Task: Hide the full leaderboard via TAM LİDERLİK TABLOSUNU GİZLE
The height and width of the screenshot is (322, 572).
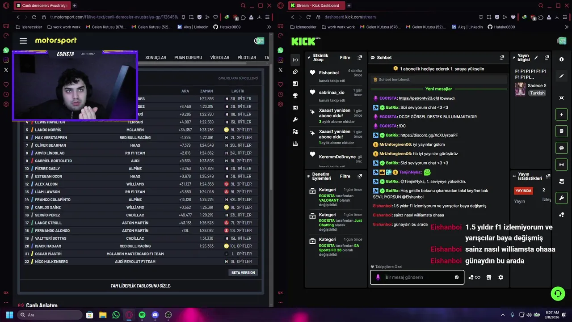Action: click(x=141, y=286)
